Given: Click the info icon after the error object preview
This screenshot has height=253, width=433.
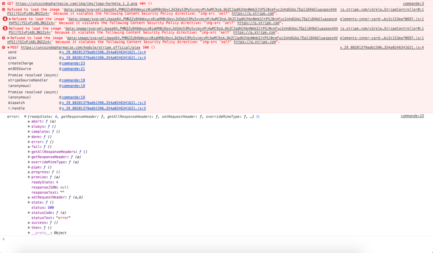Looking at the screenshot, I should pyautogui.click(x=259, y=116).
